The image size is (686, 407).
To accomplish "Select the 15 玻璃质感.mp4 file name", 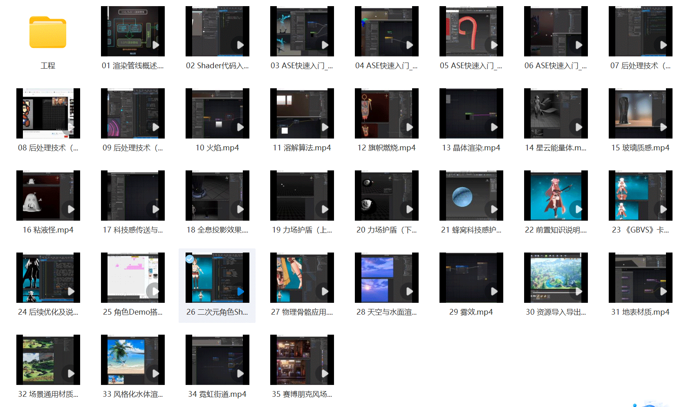I will click(x=640, y=148).
